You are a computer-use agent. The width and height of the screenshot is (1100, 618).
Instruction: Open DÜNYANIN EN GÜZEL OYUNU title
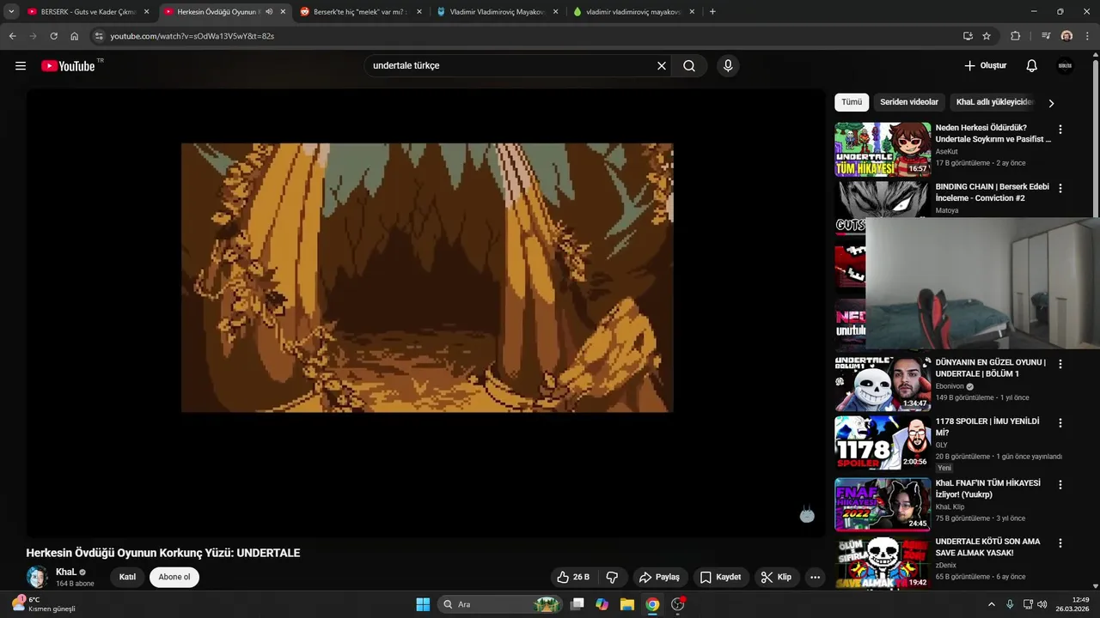990,368
